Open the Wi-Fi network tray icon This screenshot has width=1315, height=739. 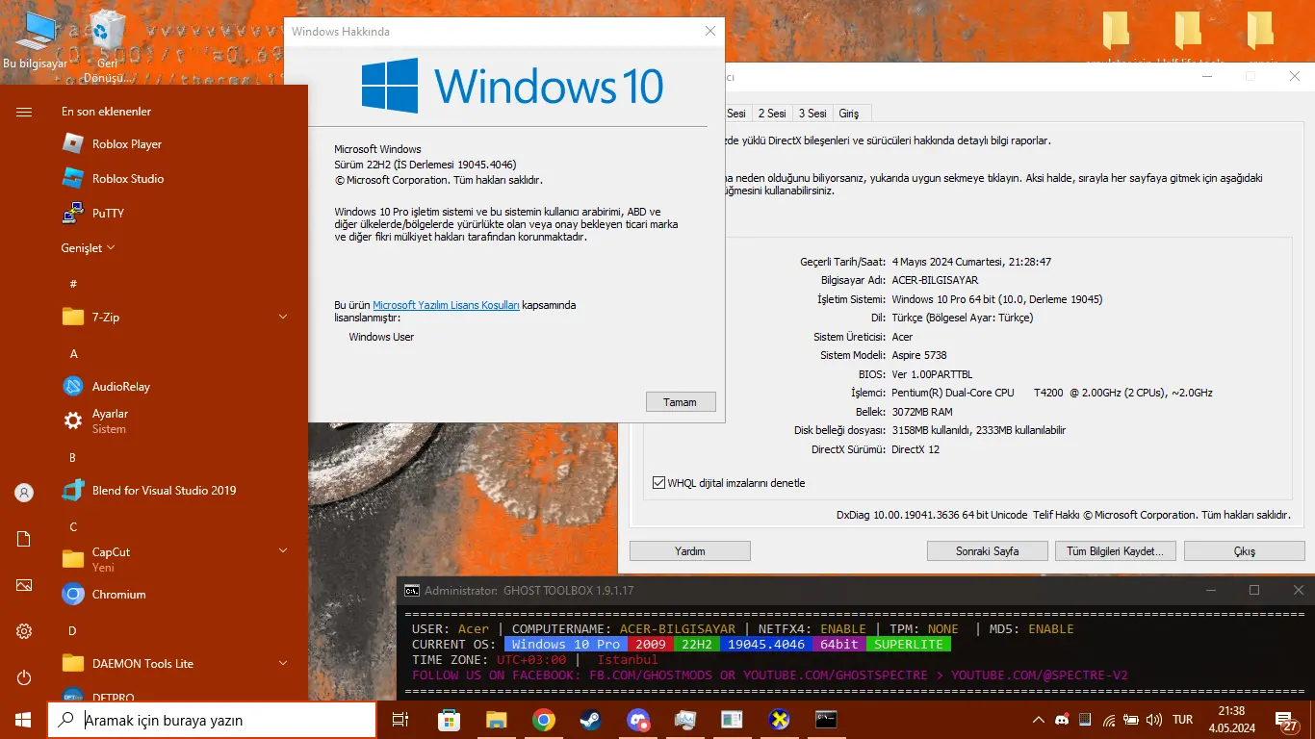(x=1109, y=720)
